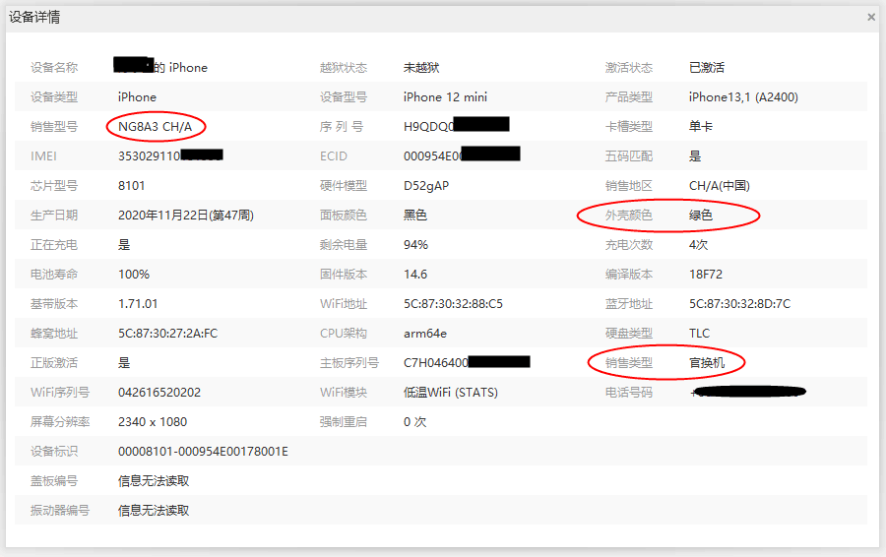Select the 设备标识 label
Image resolution: width=886 pixels, height=557 pixels.
[54, 452]
